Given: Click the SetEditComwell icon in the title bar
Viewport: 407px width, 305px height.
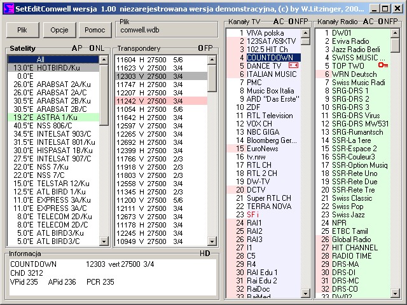Looking at the screenshot, I should 8,8.
